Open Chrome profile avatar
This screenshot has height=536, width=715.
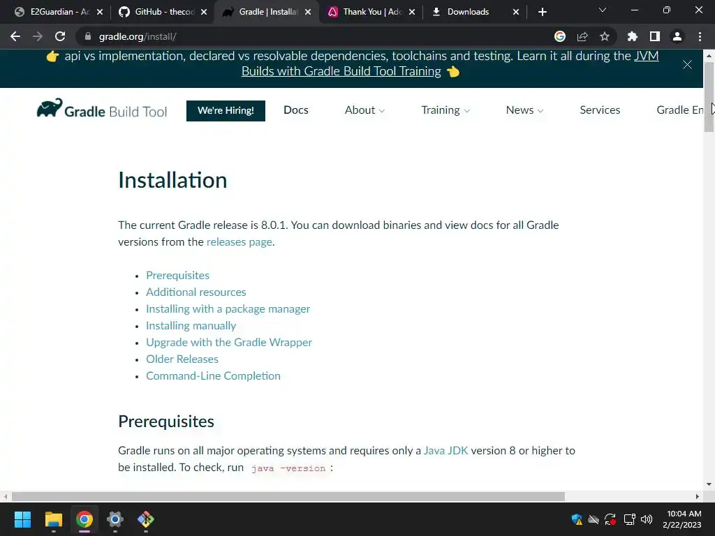click(677, 36)
